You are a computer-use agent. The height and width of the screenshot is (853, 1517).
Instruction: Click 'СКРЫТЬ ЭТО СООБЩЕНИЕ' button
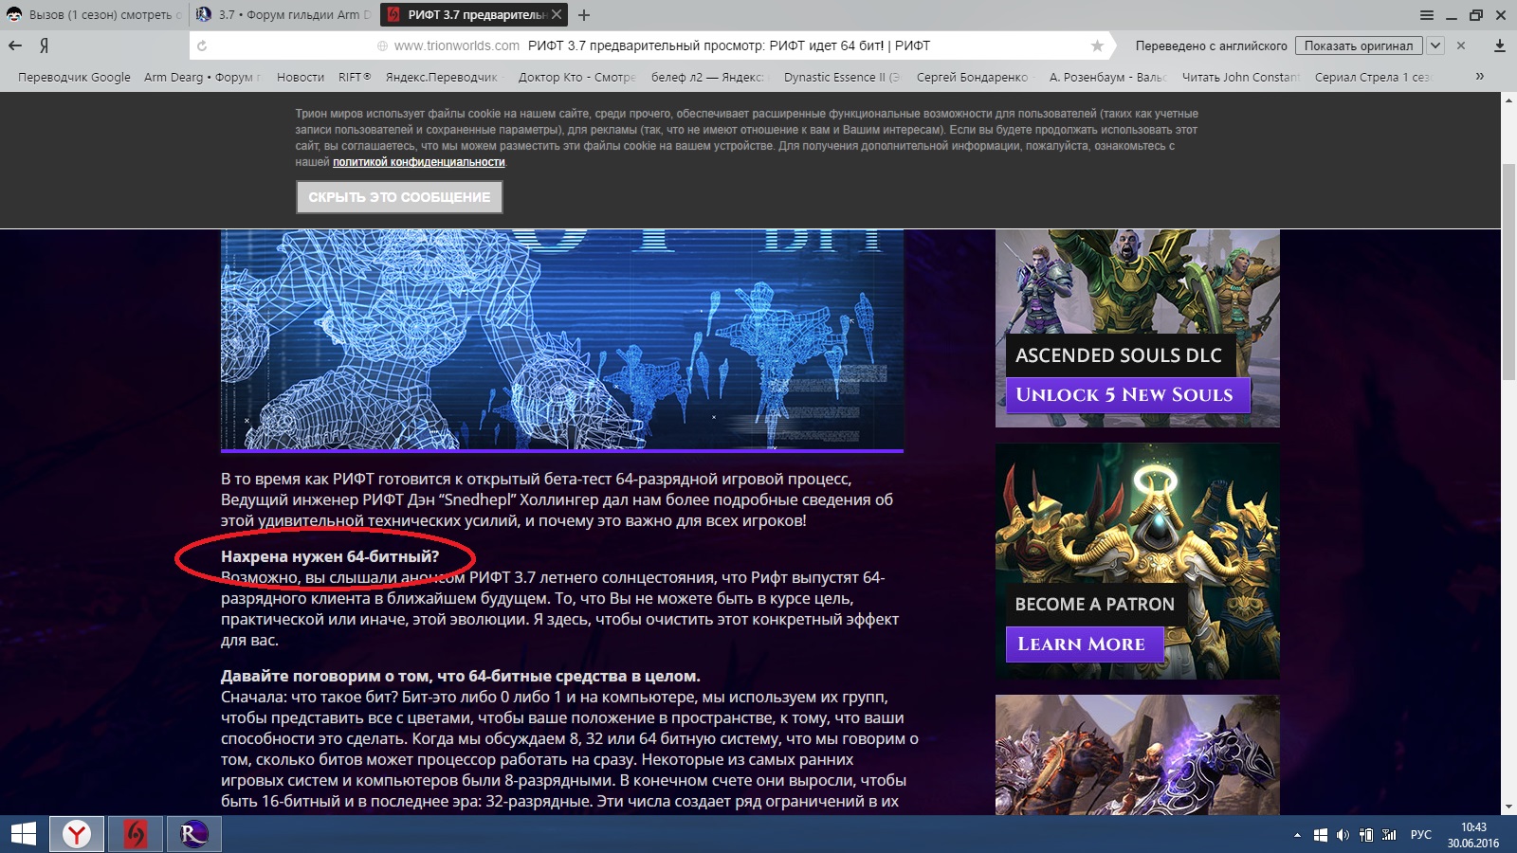399,197
